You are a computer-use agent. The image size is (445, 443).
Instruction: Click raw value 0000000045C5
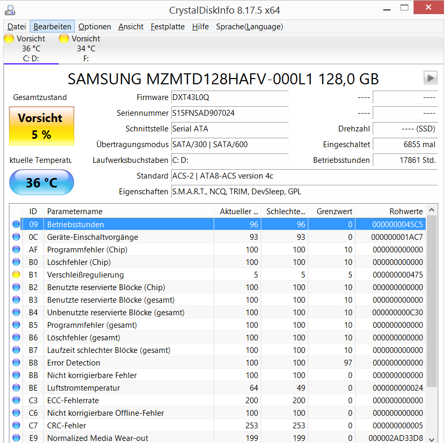coord(397,224)
